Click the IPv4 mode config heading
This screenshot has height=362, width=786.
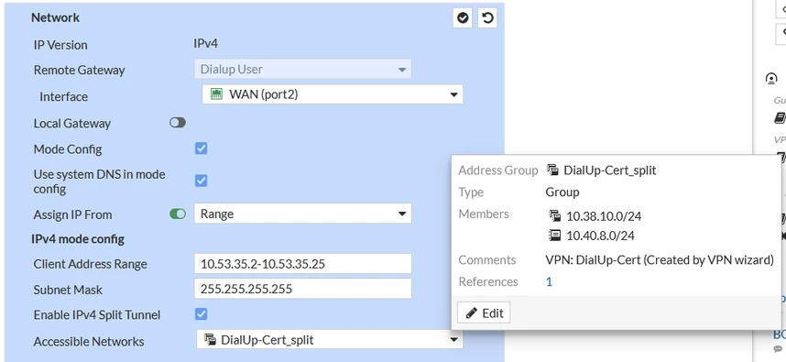78,239
